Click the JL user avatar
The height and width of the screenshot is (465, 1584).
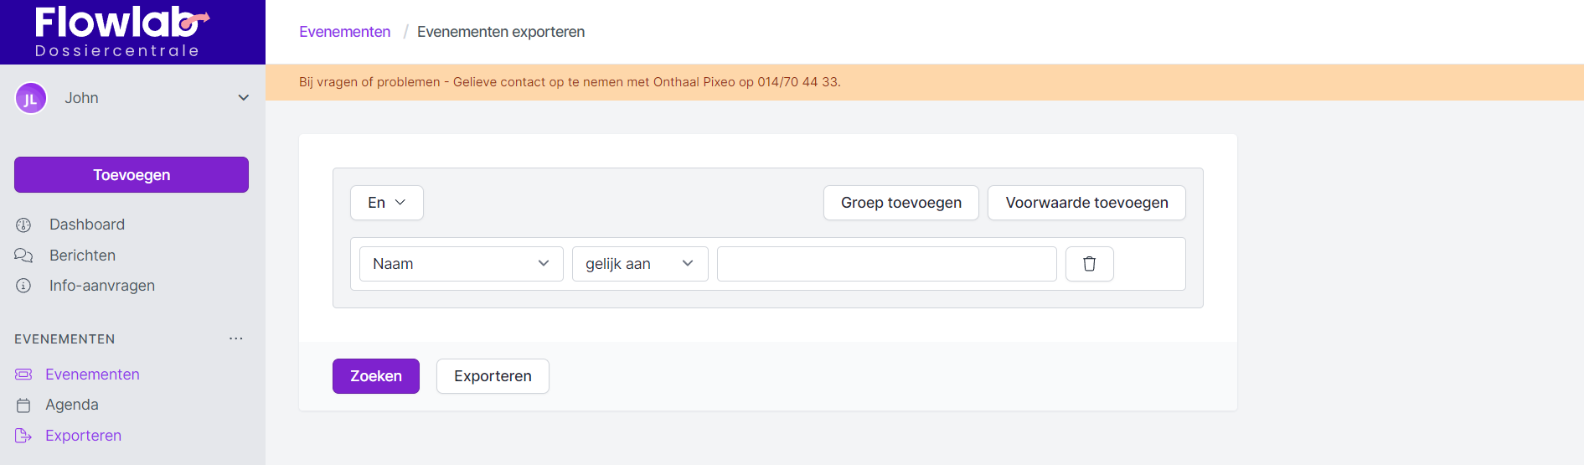31,98
